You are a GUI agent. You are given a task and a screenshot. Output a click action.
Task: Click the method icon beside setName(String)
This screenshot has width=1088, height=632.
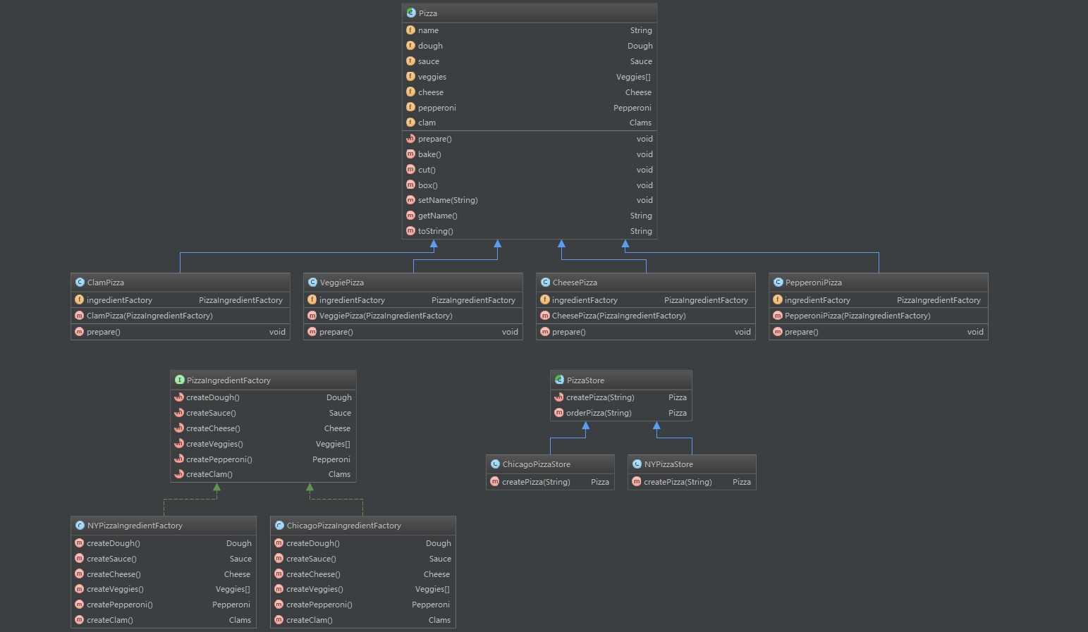click(x=410, y=200)
